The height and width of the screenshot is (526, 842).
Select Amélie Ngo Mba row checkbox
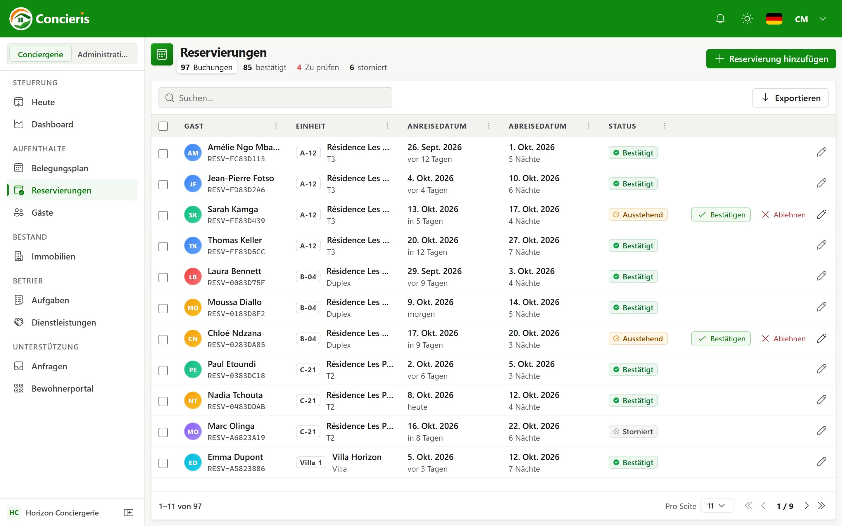tap(163, 153)
